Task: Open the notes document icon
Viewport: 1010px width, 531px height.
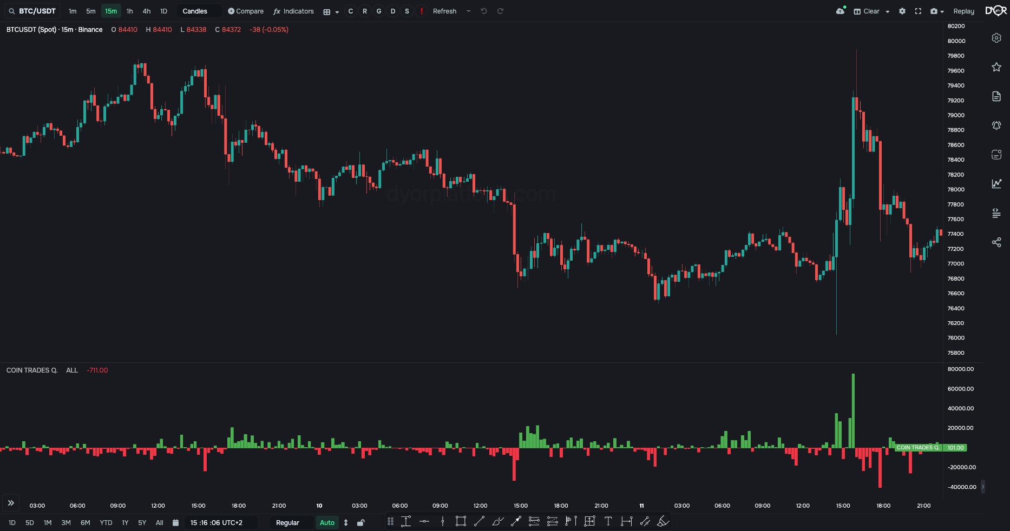Action: tap(996, 96)
